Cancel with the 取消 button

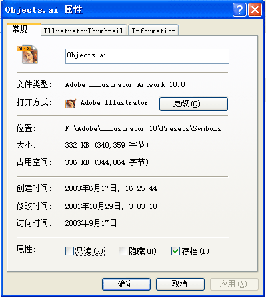coord(180,284)
